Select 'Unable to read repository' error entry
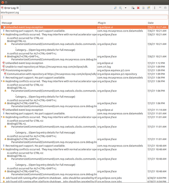The width and height of the screenshot is (169, 183). point(84,67)
